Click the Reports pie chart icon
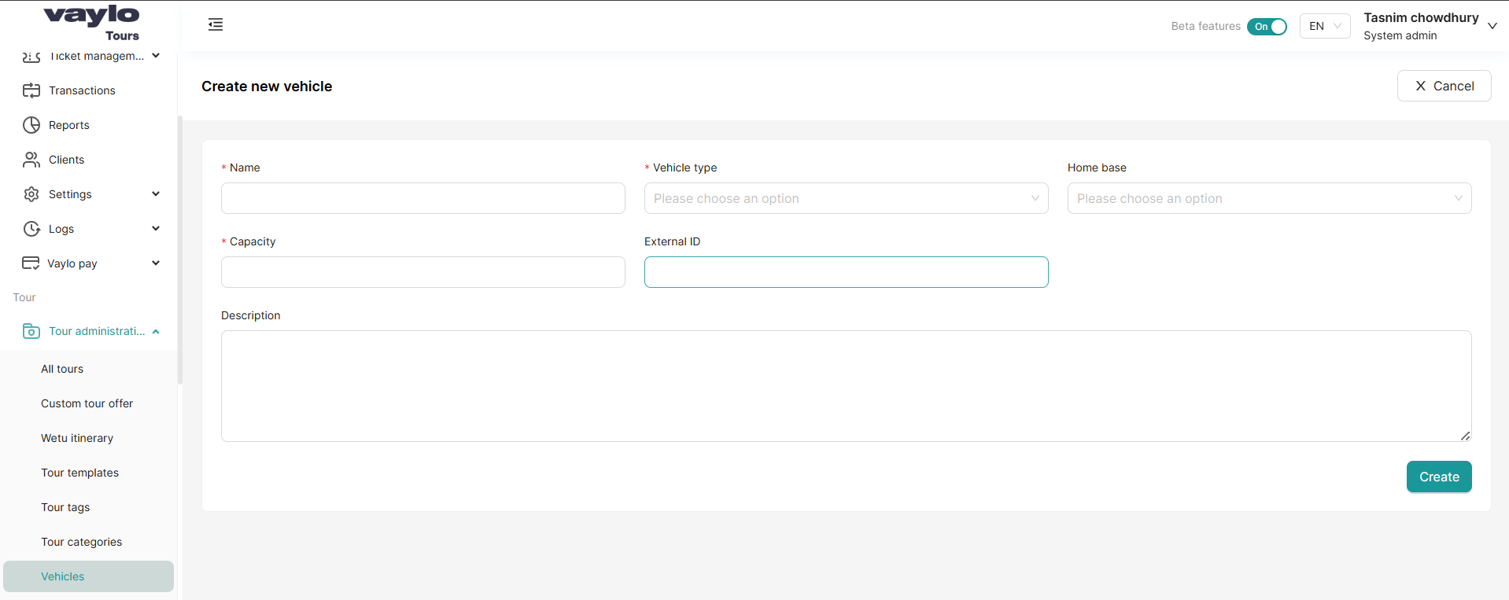Screen dimensions: 1509x600 [x=31, y=125]
